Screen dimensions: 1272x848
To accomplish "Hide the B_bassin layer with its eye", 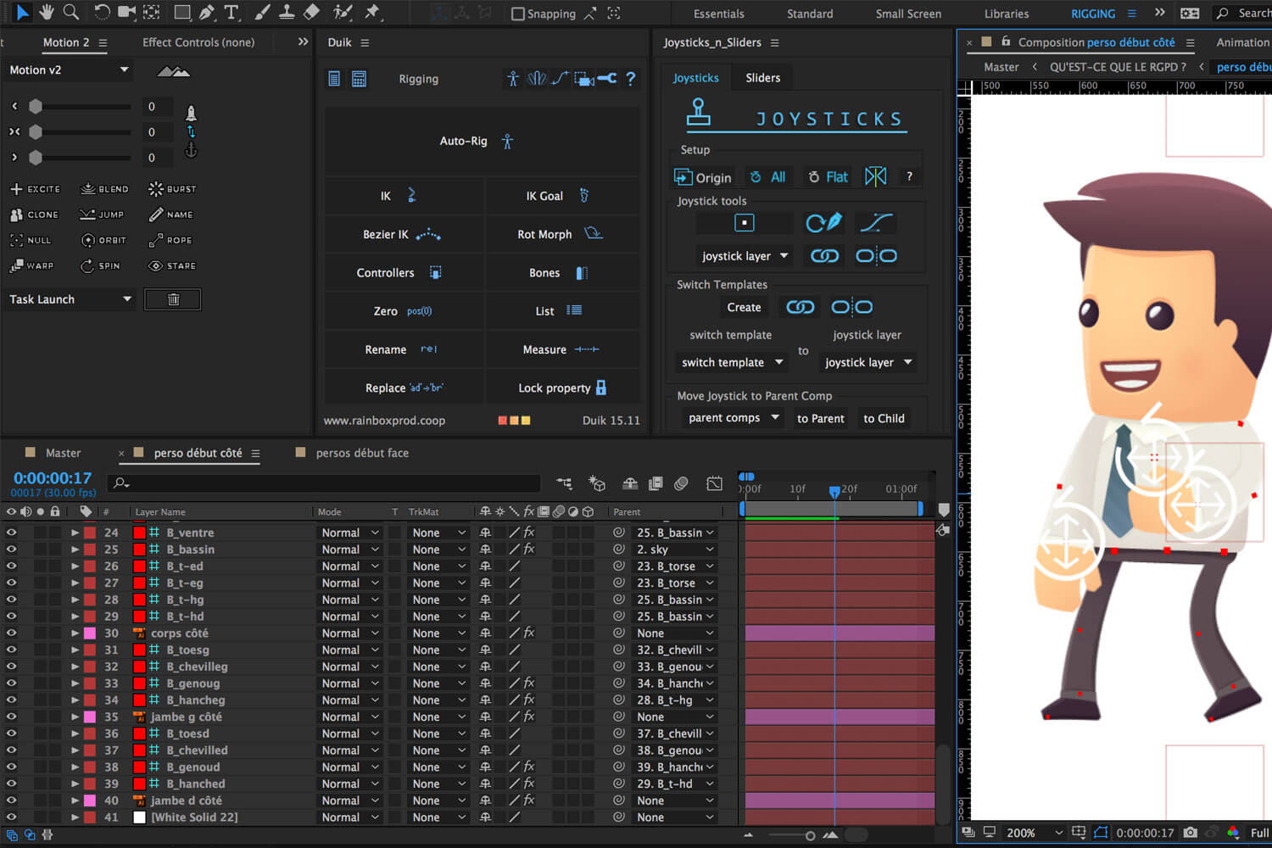I will click(11, 550).
